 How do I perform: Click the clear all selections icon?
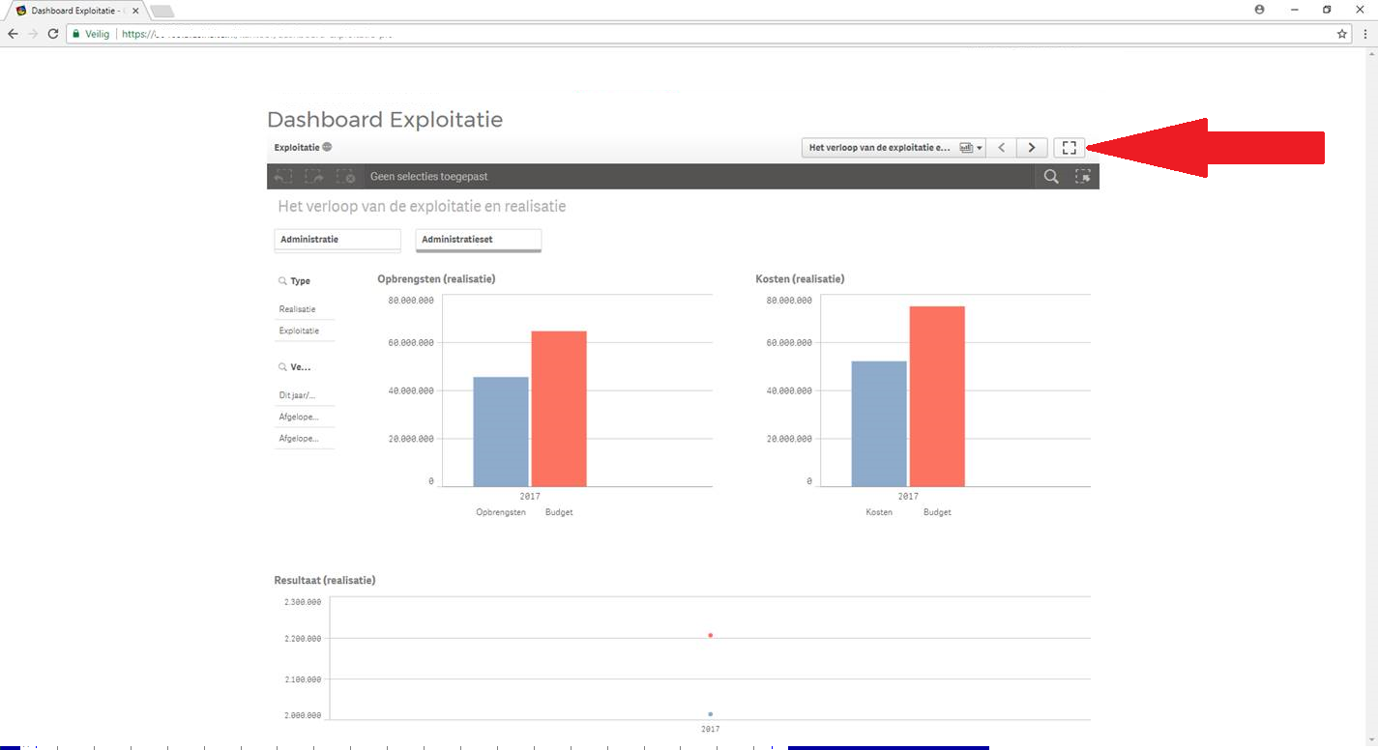tap(346, 177)
